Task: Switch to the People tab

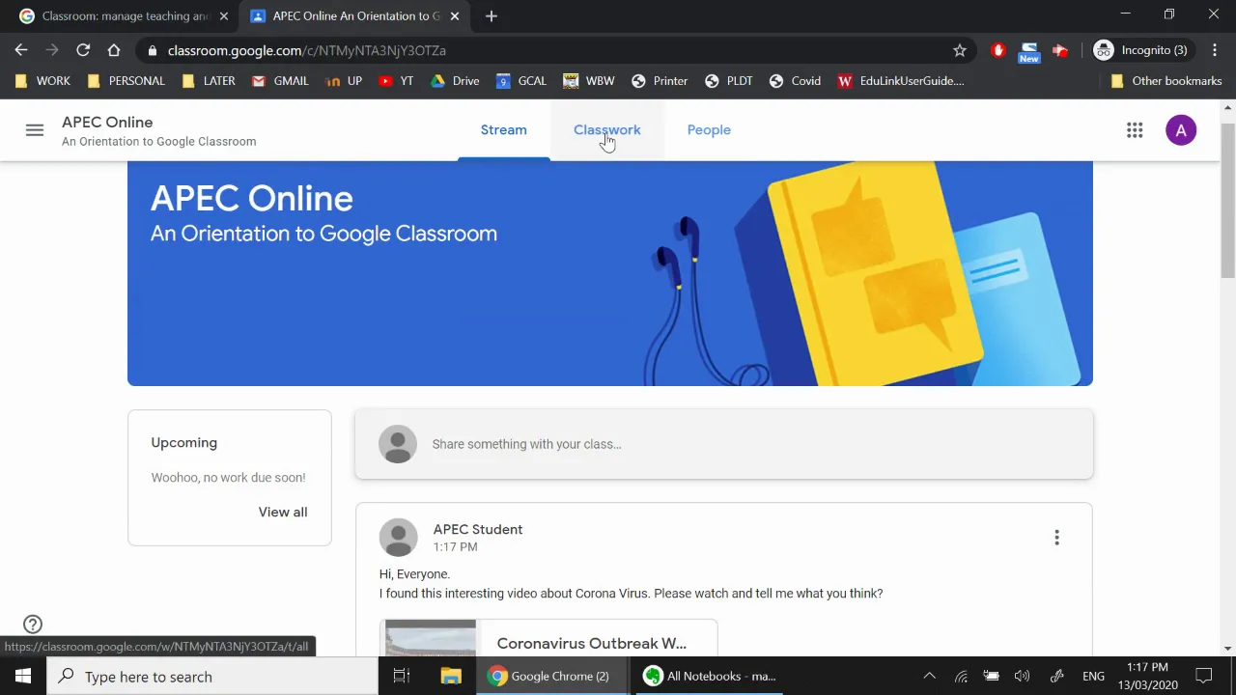Action: click(x=709, y=130)
